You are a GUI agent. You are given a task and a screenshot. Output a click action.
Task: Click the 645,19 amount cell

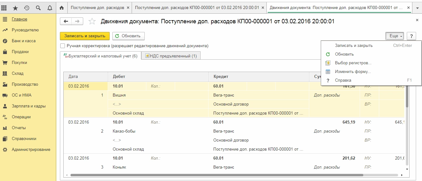pyautogui.click(x=334, y=122)
